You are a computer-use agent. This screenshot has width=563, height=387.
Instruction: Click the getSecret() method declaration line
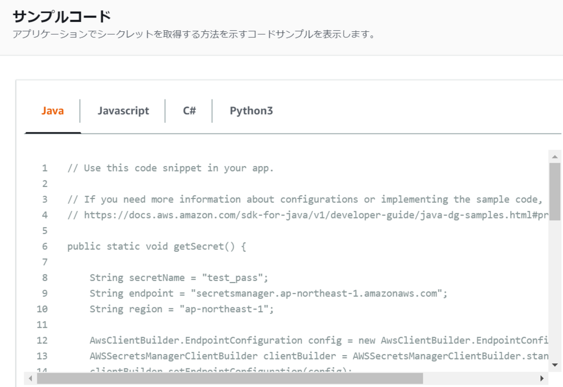click(x=157, y=246)
